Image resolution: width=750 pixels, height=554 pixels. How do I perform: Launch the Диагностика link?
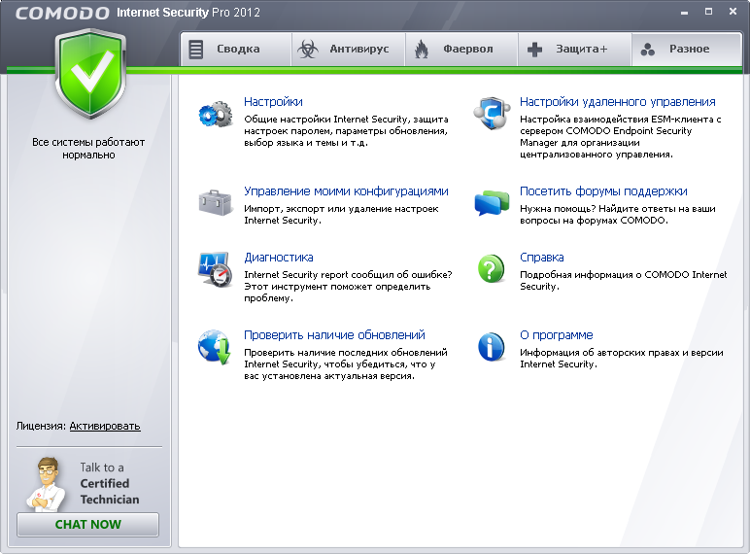pyautogui.click(x=279, y=258)
